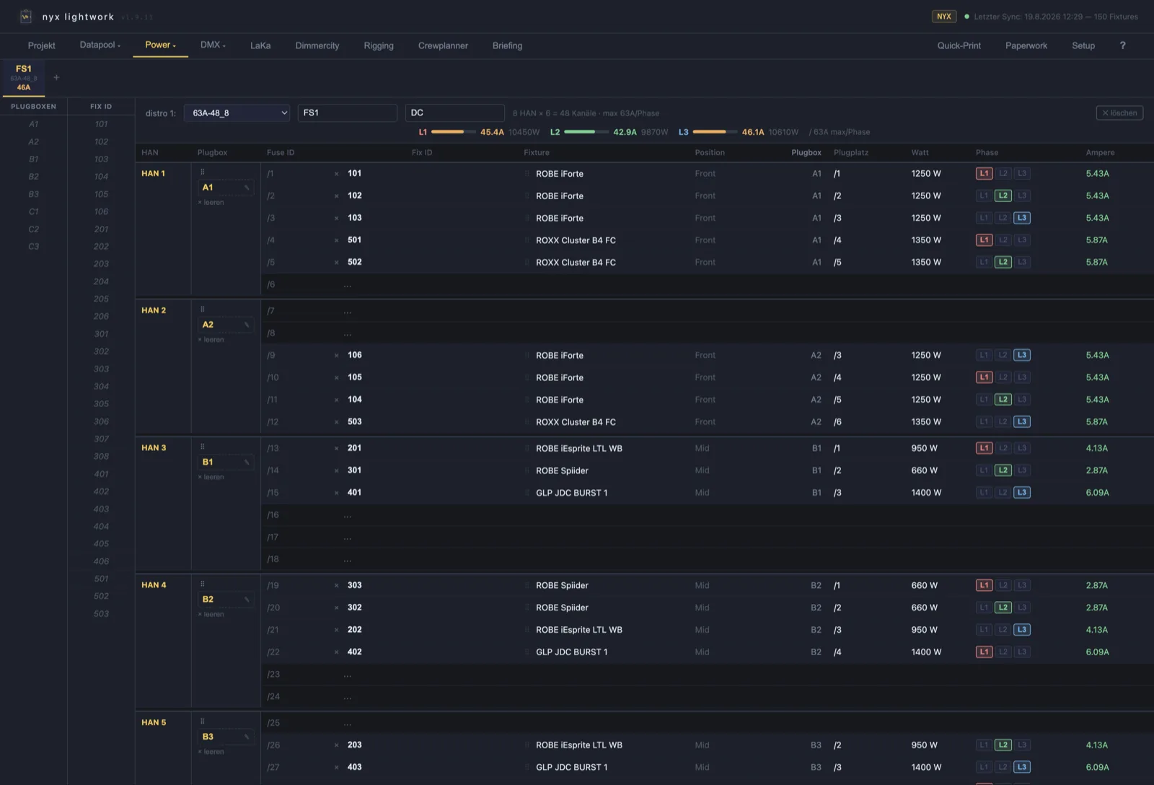The width and height of the screenshot is (1154, 785).
Task: Grab the drag handle of HAN 4
Action: coord(203,584)
